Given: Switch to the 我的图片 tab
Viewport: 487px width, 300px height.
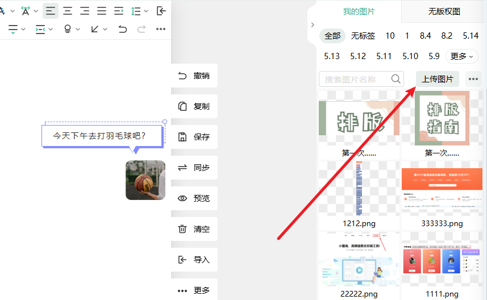Looking at the screenshot, I should point(359,11).
